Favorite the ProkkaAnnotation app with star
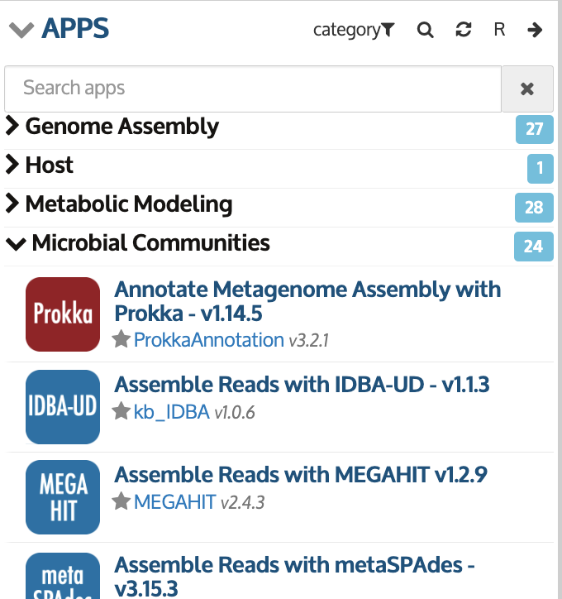 pos(121,339)
